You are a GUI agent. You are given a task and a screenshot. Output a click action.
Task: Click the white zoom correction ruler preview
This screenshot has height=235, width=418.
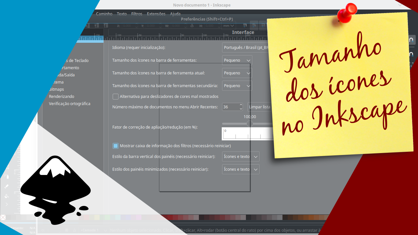click(247, 134)
